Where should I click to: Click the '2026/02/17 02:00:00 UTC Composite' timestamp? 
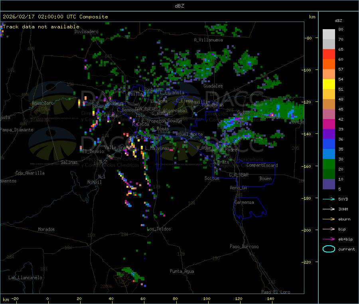55,17
